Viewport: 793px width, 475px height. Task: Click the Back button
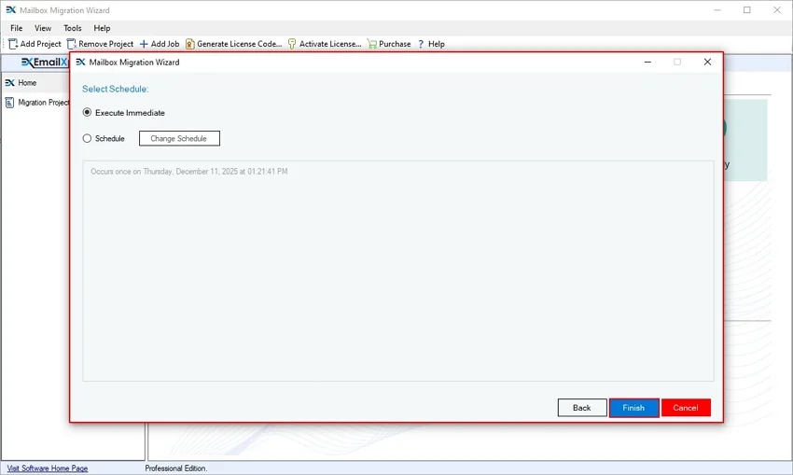(582, 408)
